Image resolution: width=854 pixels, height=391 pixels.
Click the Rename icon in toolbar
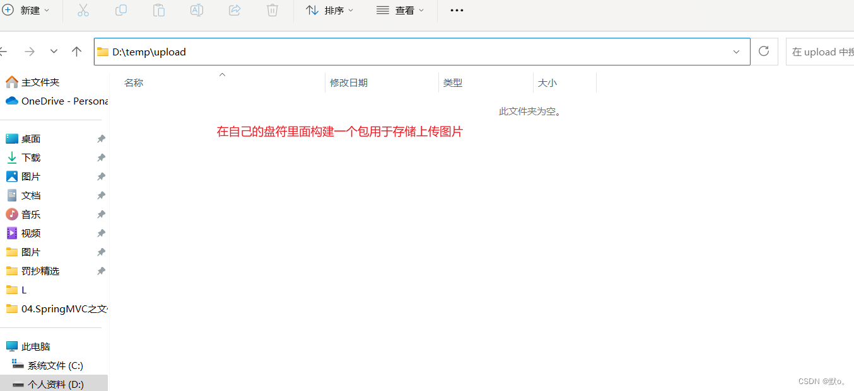(197, 10)
